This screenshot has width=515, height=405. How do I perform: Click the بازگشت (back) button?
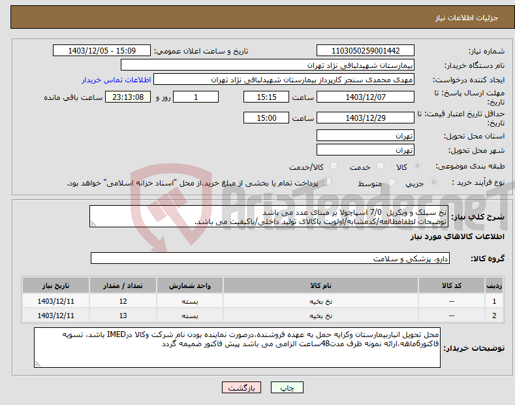(242, 388)
